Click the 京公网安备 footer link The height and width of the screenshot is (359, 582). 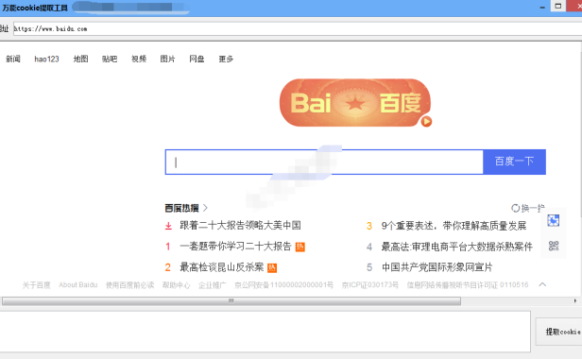click(x=283, y=284)
